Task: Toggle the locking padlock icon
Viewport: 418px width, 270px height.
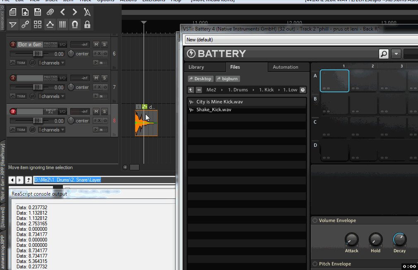Action: (x=87, y=25)
